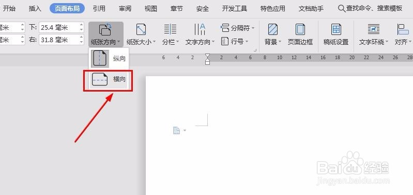Screen dimensions: 413x195
Task: Click the 文字方向 text direction icon
Action: [x=200, y=29]
